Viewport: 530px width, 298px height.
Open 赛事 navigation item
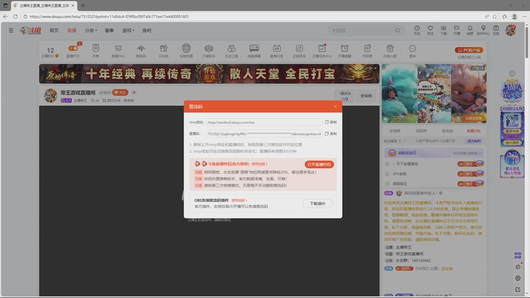coord(109,30)
